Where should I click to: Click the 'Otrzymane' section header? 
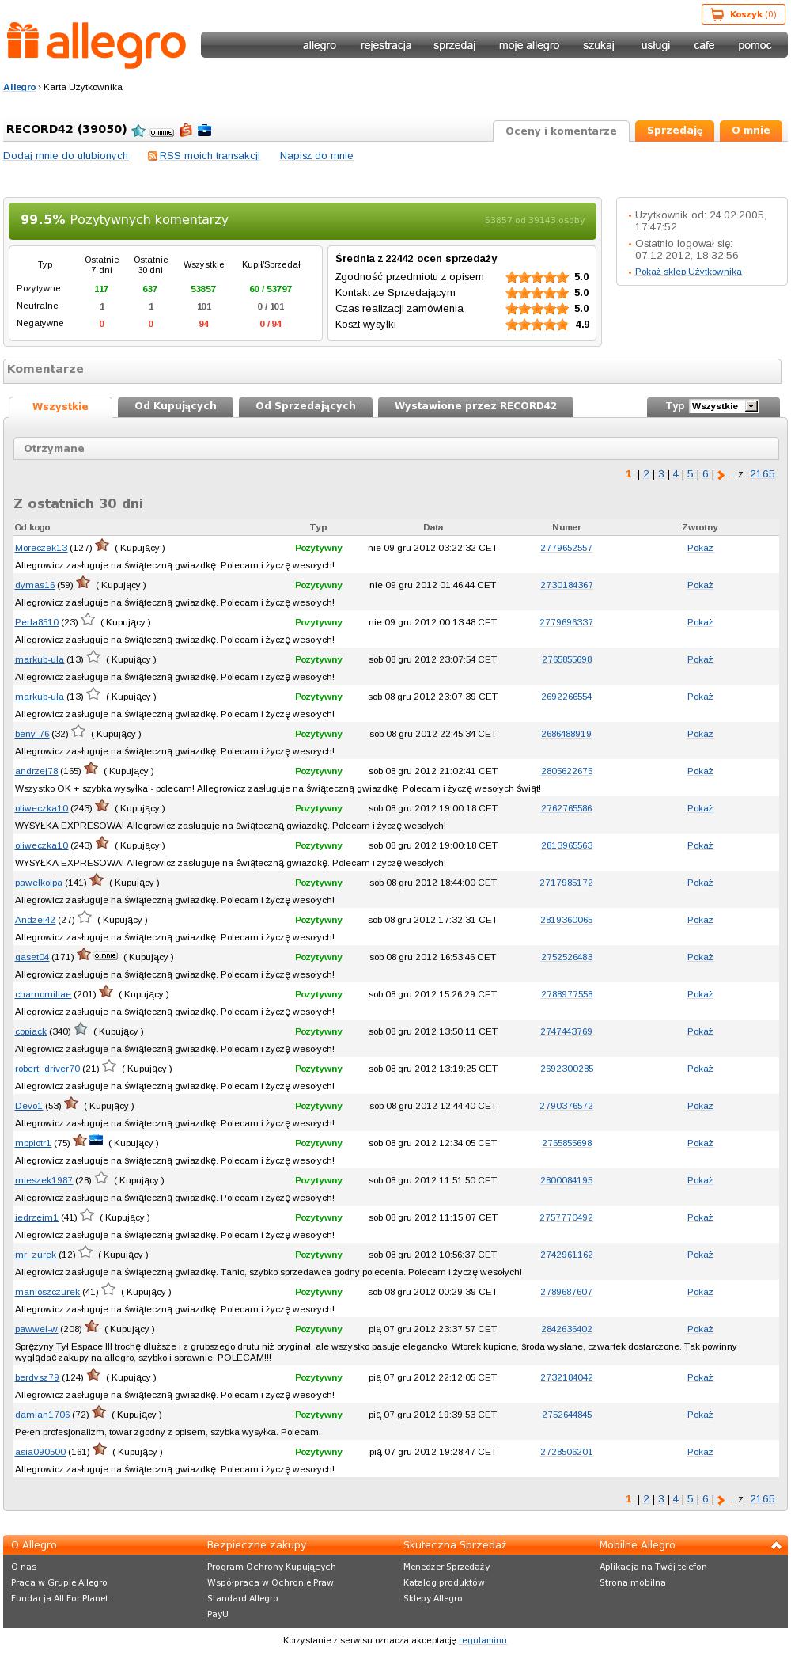click(x=396, y=449)
